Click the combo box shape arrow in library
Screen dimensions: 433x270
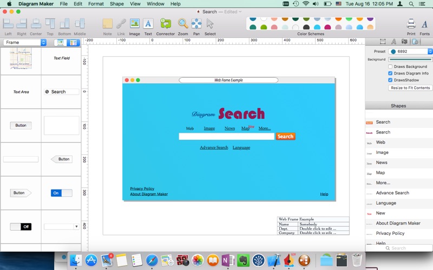pos(76,226)
